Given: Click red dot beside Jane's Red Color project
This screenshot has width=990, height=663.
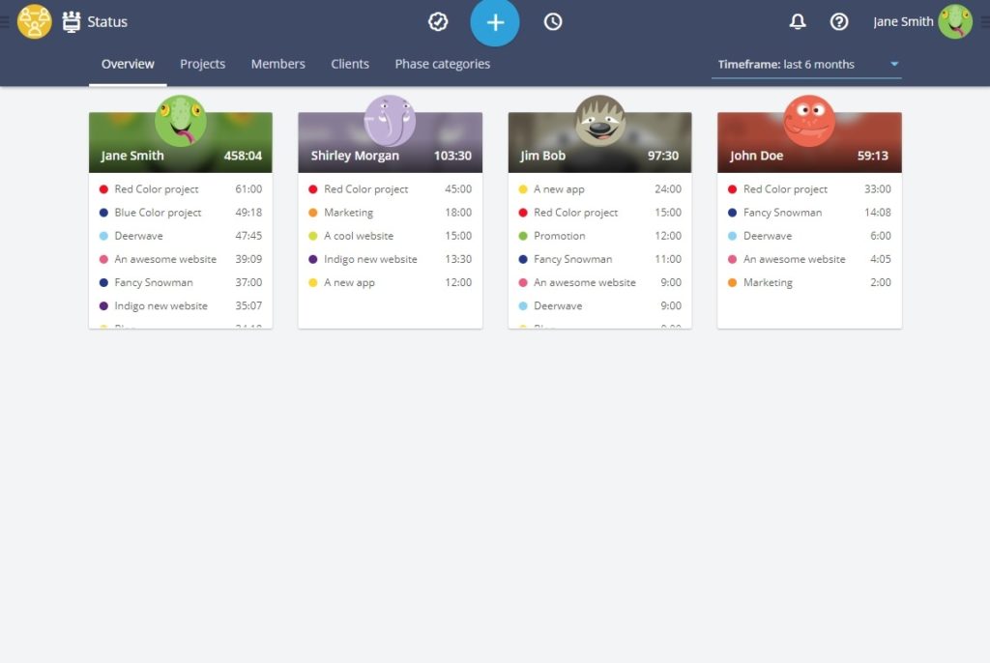Looking at the screenshot, I should (x=103, y=188).
